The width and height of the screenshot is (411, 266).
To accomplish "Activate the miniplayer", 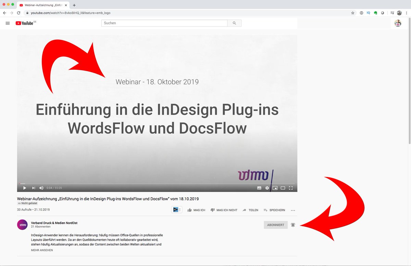I will (275, 188).
